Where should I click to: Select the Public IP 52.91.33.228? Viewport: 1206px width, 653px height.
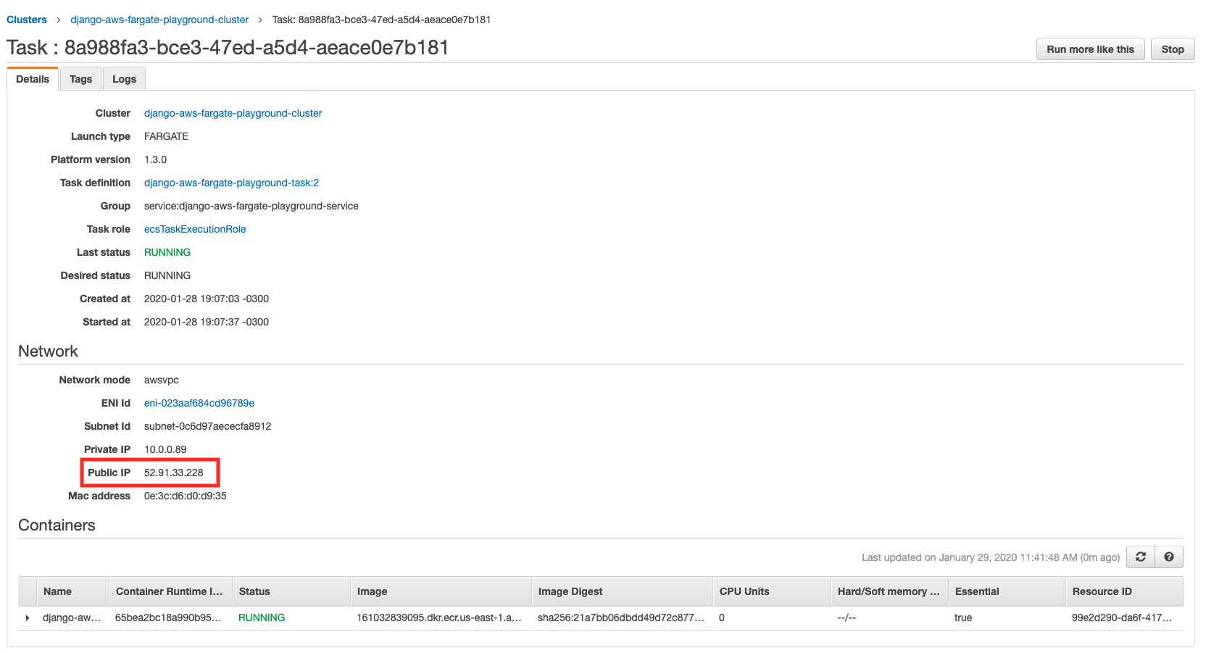174,473
